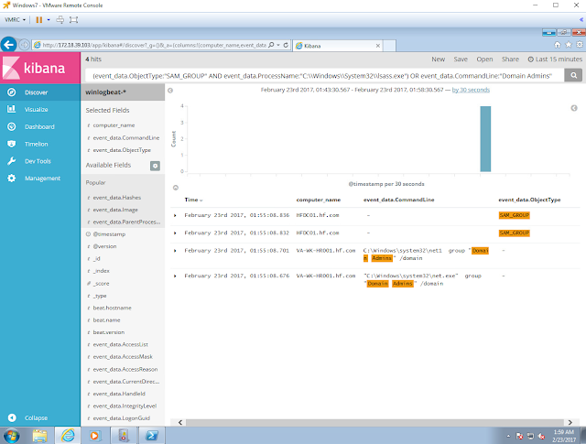
Task: Pause the virtual machine in VMRC toolbar
Action: coord(38,20)
